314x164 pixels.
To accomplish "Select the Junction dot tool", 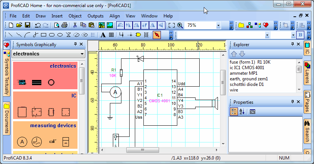I will [130, 35].
